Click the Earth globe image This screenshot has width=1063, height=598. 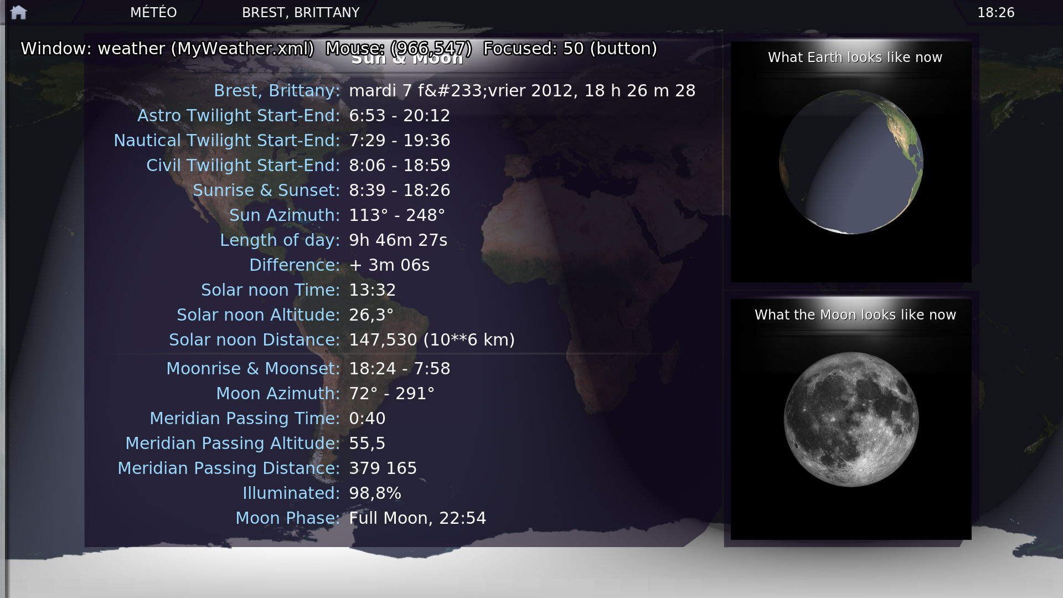[x=851, y=162]
